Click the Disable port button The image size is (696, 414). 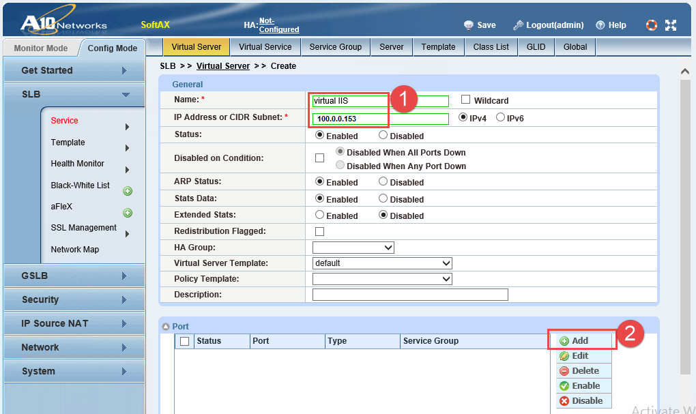(x=583, y=401)
